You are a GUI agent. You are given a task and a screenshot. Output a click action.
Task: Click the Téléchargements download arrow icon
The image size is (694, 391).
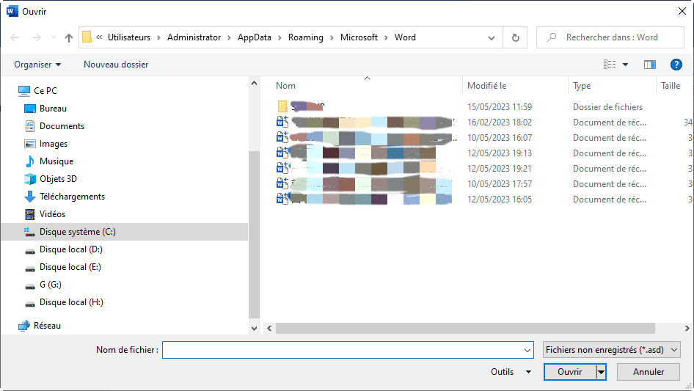[x=29, y=197]
